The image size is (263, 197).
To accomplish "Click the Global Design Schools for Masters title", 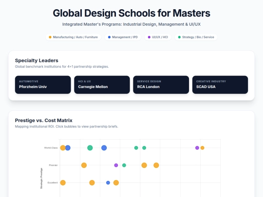I will click(131, 13).
